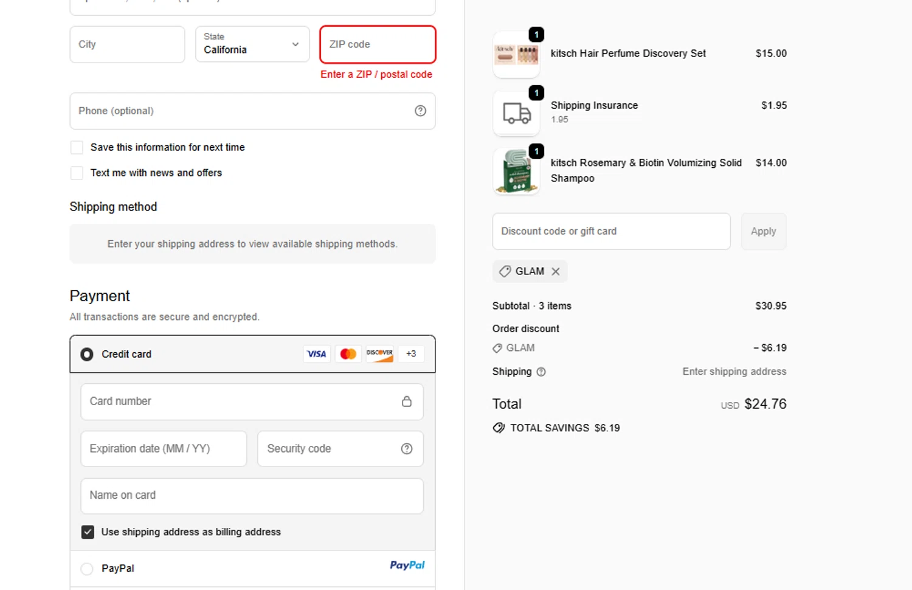Click the Rosemary Biotin Shampoo thumbnail
This screenshot has height=590, width=912.
coord(516,172)
